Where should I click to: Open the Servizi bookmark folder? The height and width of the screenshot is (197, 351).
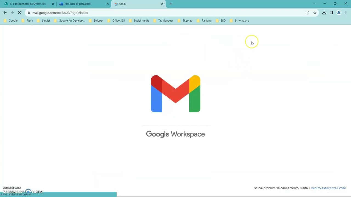pos(43,21)
